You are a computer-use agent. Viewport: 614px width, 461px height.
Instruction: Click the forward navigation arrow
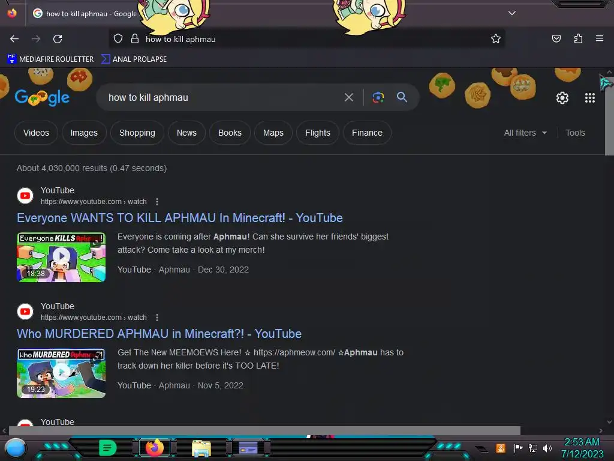pos(36,39)
